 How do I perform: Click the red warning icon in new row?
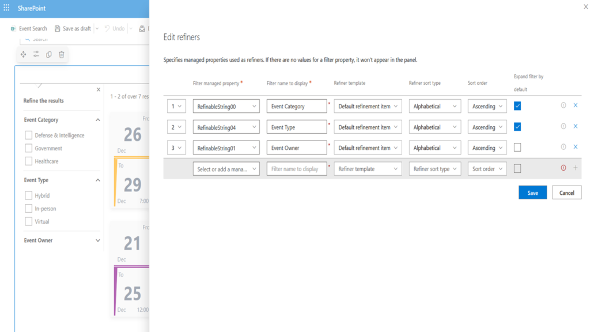pyautogui.click(x=563, y=168)
